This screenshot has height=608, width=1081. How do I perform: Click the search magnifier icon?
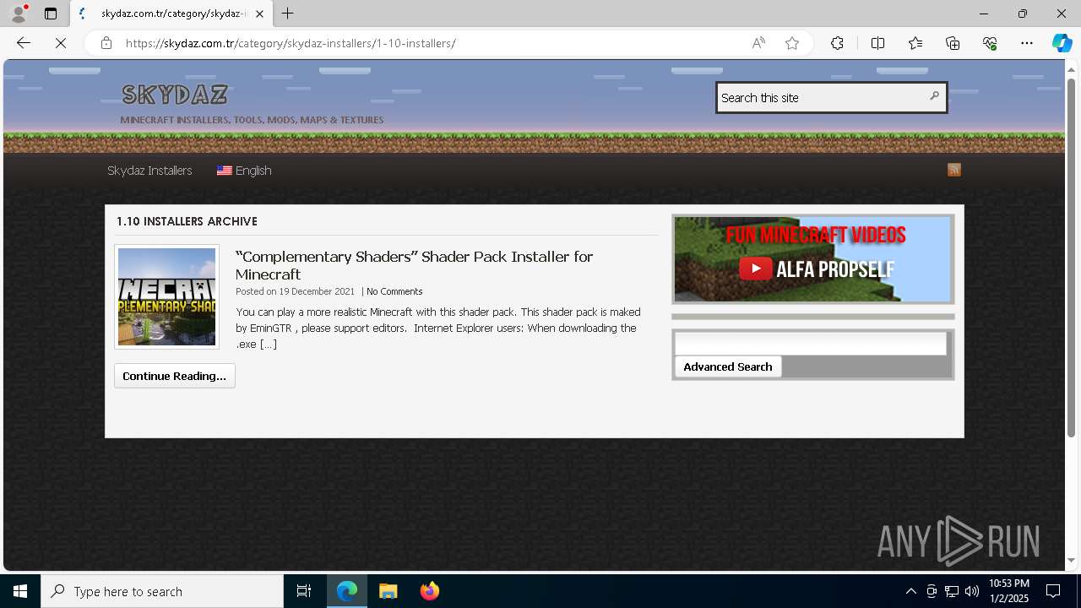tap(934, 96)
